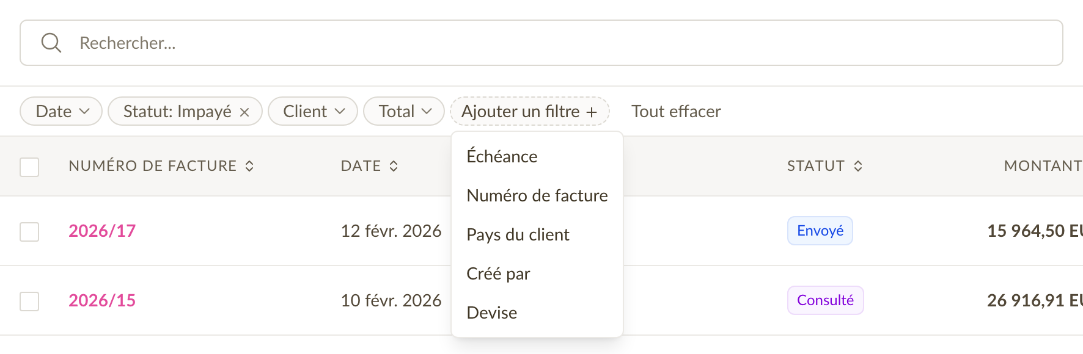Open the Total filter dropdown

(x=404, y=111)
